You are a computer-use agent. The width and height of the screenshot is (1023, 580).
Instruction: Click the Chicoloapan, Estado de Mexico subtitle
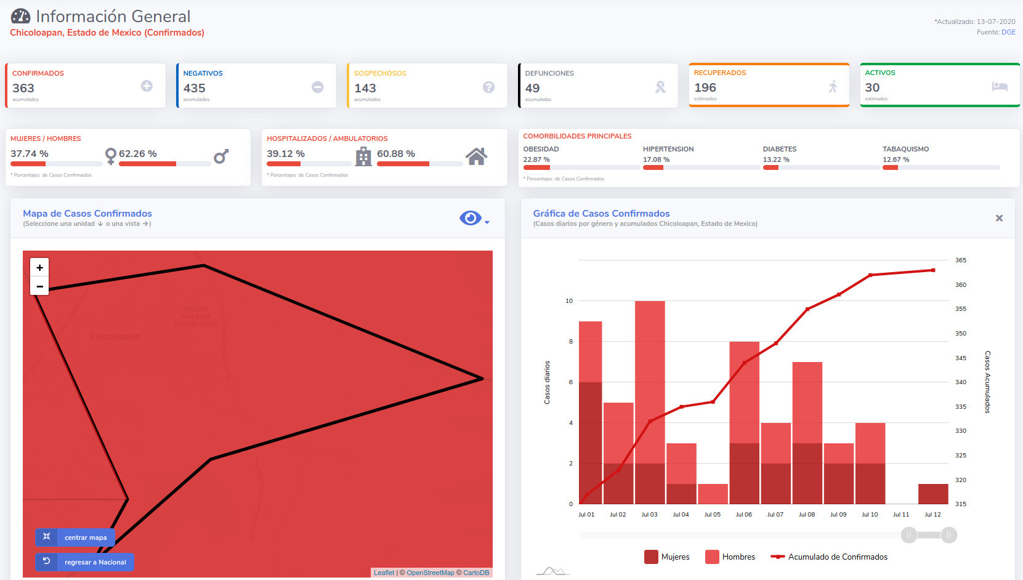[107, 33]
